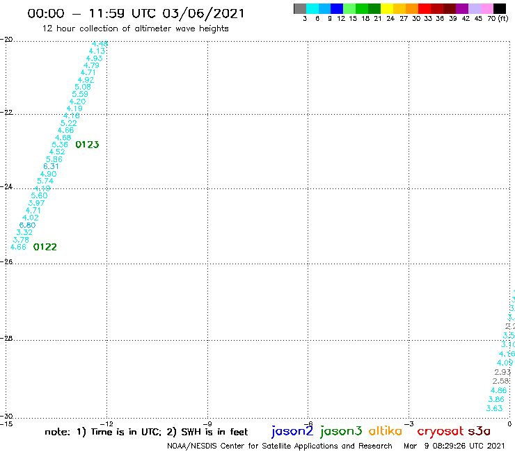Pick the black swatch at the legend's end
515x452 pixels.
pyautogui.click(x=500, y=8)
